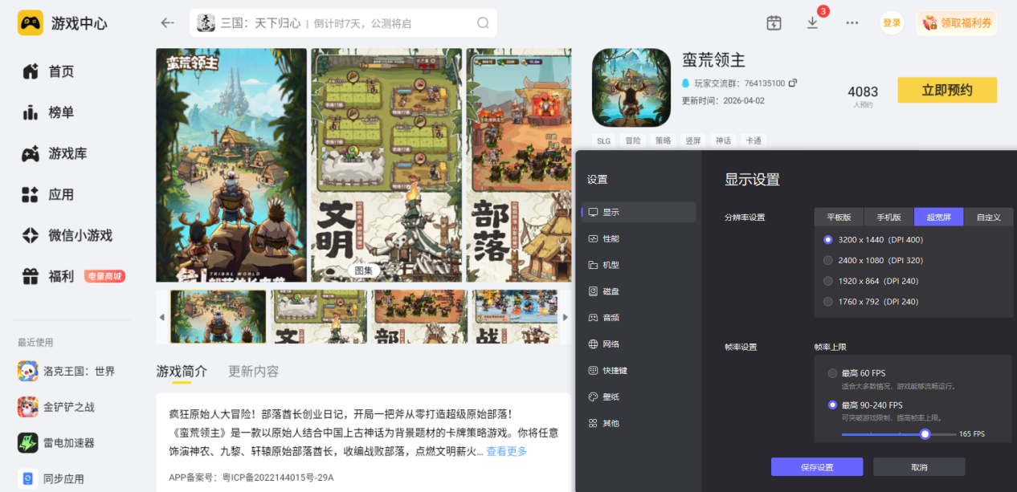The height and width of the screenshot is (492, 1017).
Task: Show previous thumbnails with left arrow
Action: (161, 317)
